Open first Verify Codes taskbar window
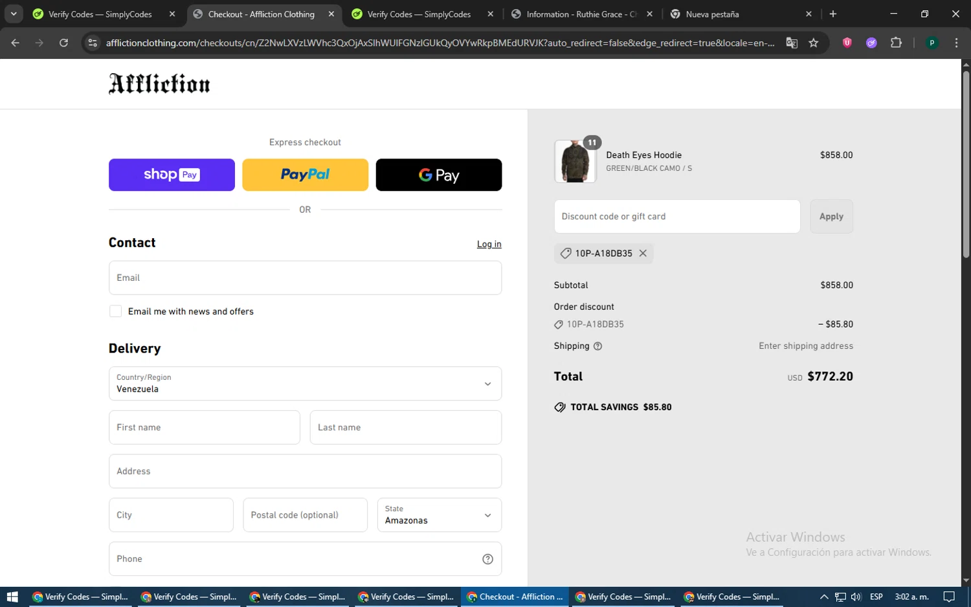This screenshot has height=607, width=971. click(x=81, y=597)
